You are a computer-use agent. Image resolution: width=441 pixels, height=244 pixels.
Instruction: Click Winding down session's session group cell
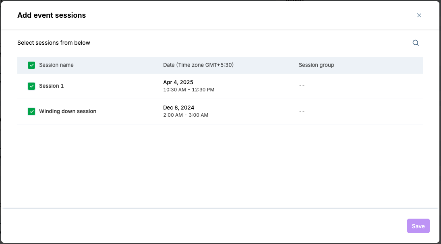click(x=302, y=112)
